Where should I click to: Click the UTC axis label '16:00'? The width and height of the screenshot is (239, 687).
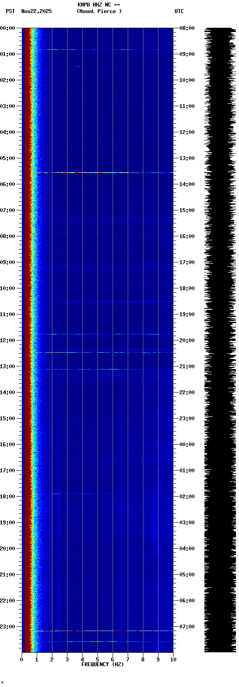tap(187, 236)
